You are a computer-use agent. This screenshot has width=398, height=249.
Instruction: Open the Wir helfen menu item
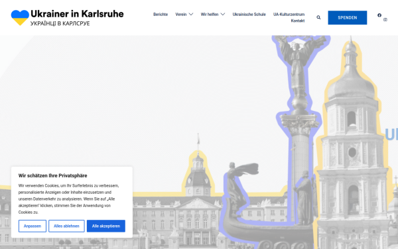coord(210,14)
